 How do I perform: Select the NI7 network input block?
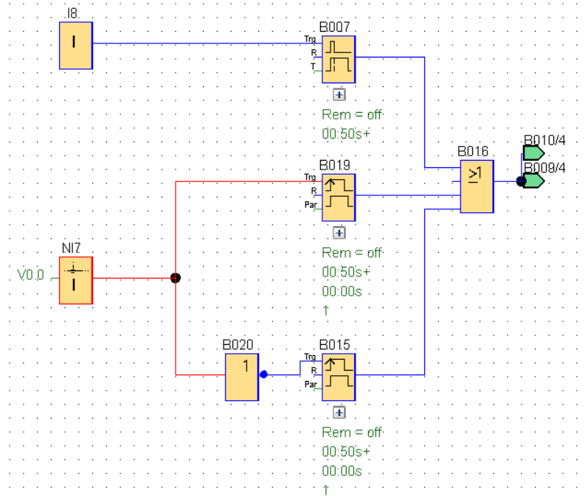pos(76,280)
